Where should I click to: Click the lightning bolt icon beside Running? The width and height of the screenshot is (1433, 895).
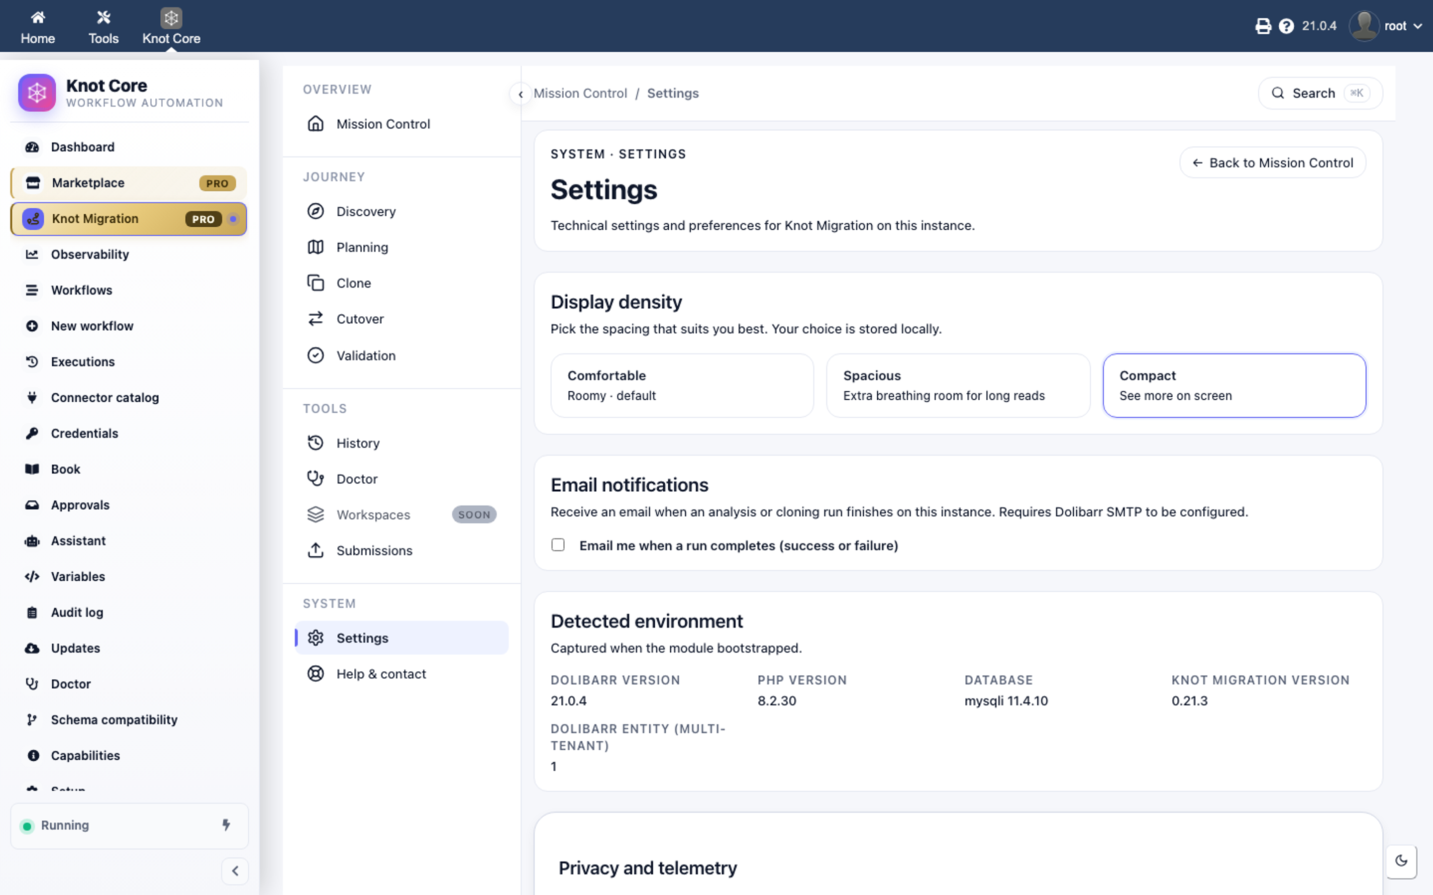[x=225, y=825]
